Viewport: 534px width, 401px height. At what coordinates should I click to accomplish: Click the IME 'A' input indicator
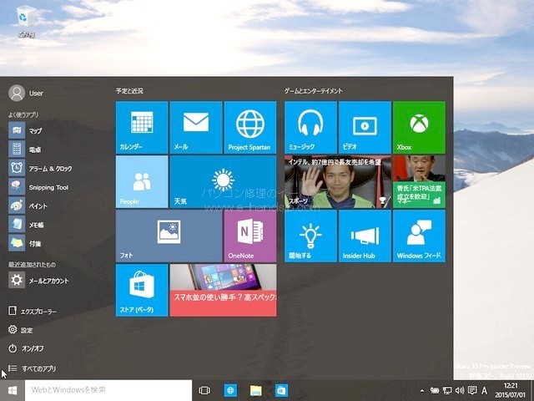(x=484, y=390)
